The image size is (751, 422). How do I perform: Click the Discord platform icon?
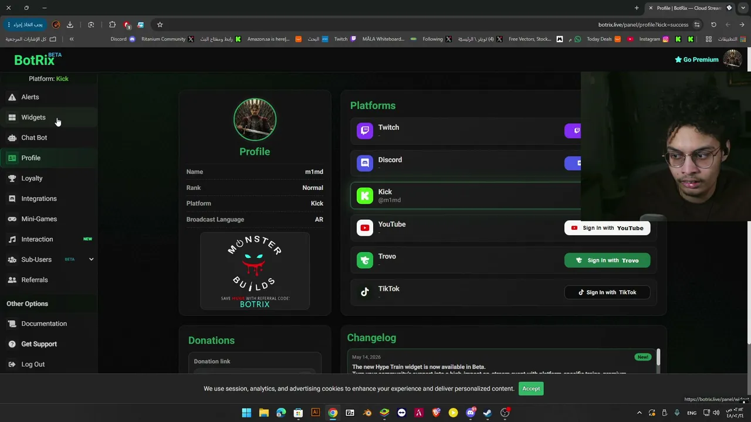coord(365,163)
